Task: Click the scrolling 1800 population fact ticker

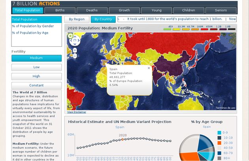Action: 177,19
